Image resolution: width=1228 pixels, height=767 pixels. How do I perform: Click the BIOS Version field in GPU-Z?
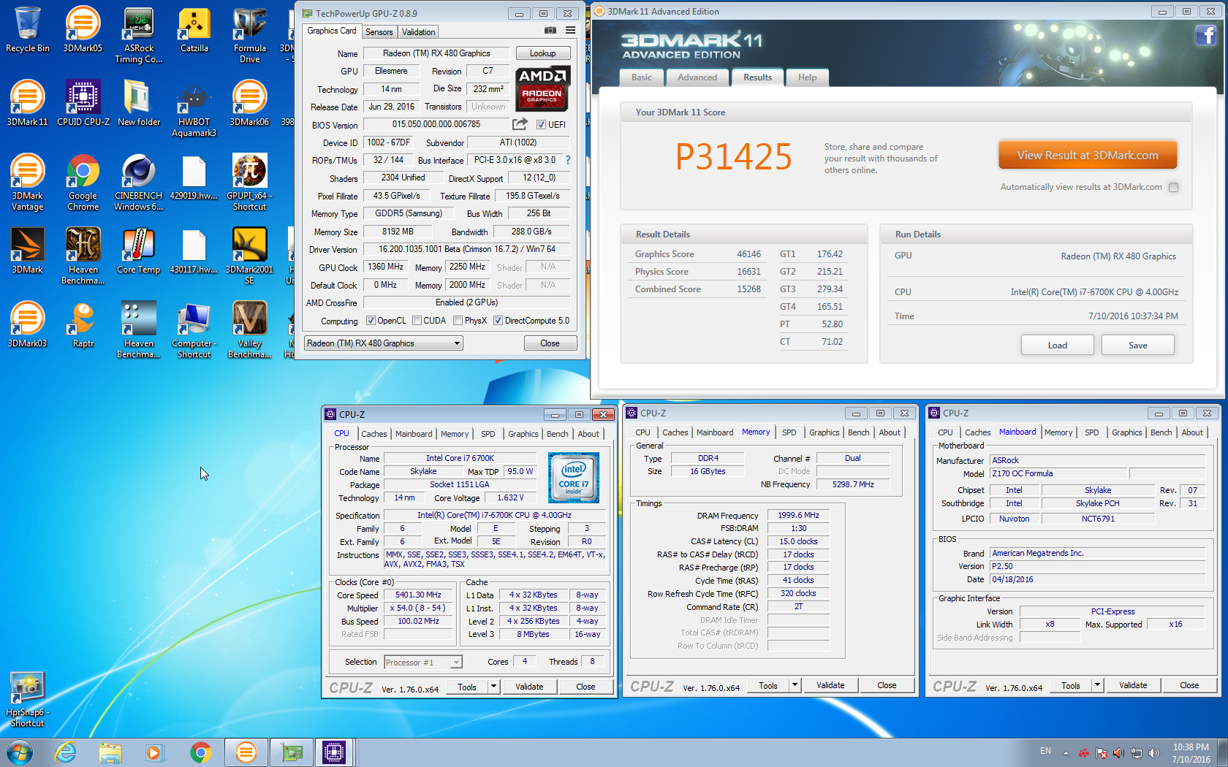click(x=436, y=125)
